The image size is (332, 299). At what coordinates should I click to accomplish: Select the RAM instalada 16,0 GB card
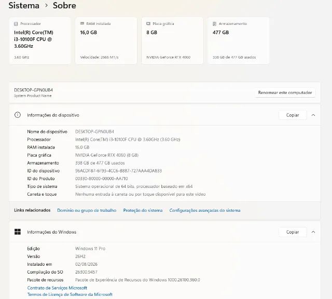[x=106, y=40]
